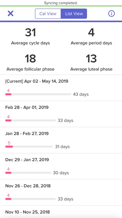
Task: Open the Feb 28 - Apr 01, 2019 cycle
Action: pyautogui.click(x=61, y=114)
